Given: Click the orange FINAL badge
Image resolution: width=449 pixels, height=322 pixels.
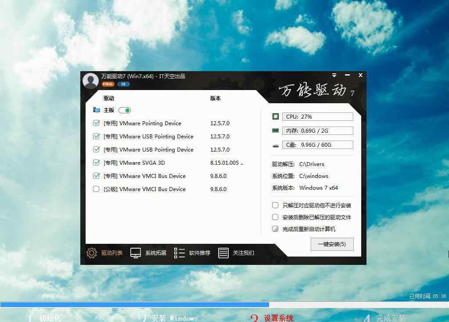Looking at the screenshot, I should click(108, 84).
